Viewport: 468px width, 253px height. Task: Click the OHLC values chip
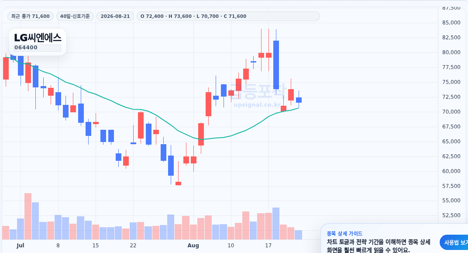[x=228, y=16]
